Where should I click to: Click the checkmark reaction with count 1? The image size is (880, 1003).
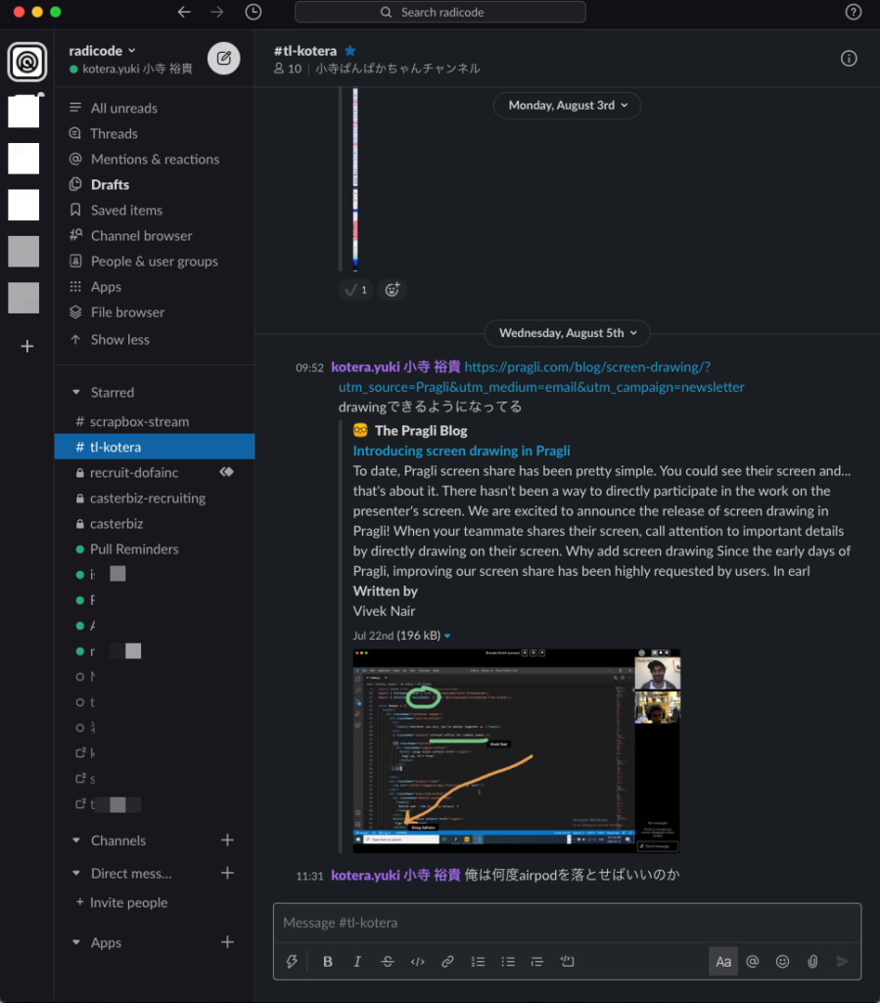[356, 290]
